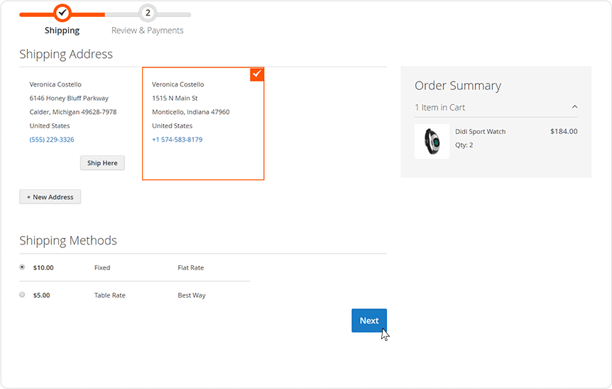Toggle the 1 Item in Cart header
The image size is (612, 389).
click(x=440, y=108)
